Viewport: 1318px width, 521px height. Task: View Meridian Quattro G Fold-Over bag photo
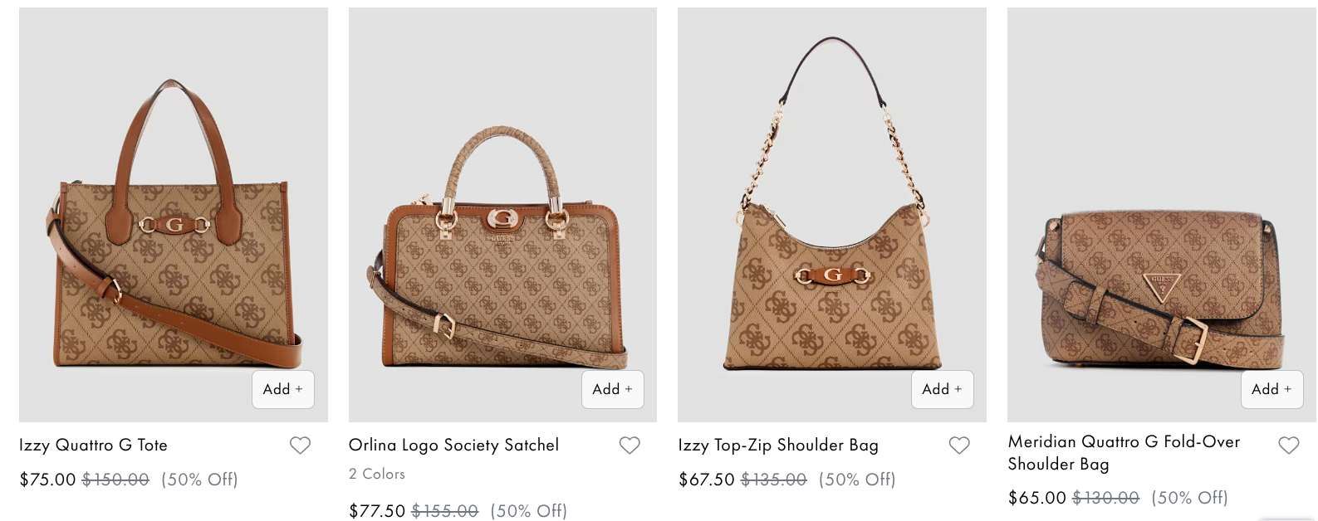click(1162, 215)
